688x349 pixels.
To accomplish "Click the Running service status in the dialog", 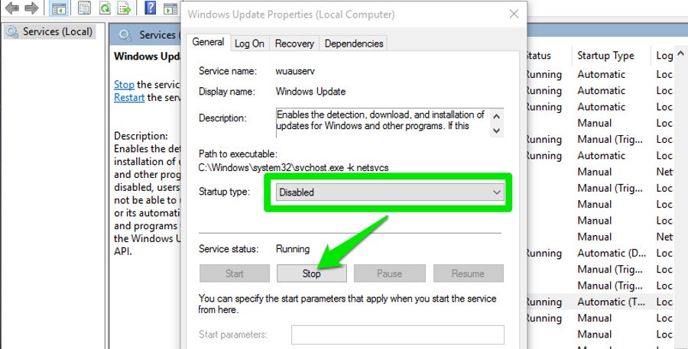I will (x=293, y=249).
